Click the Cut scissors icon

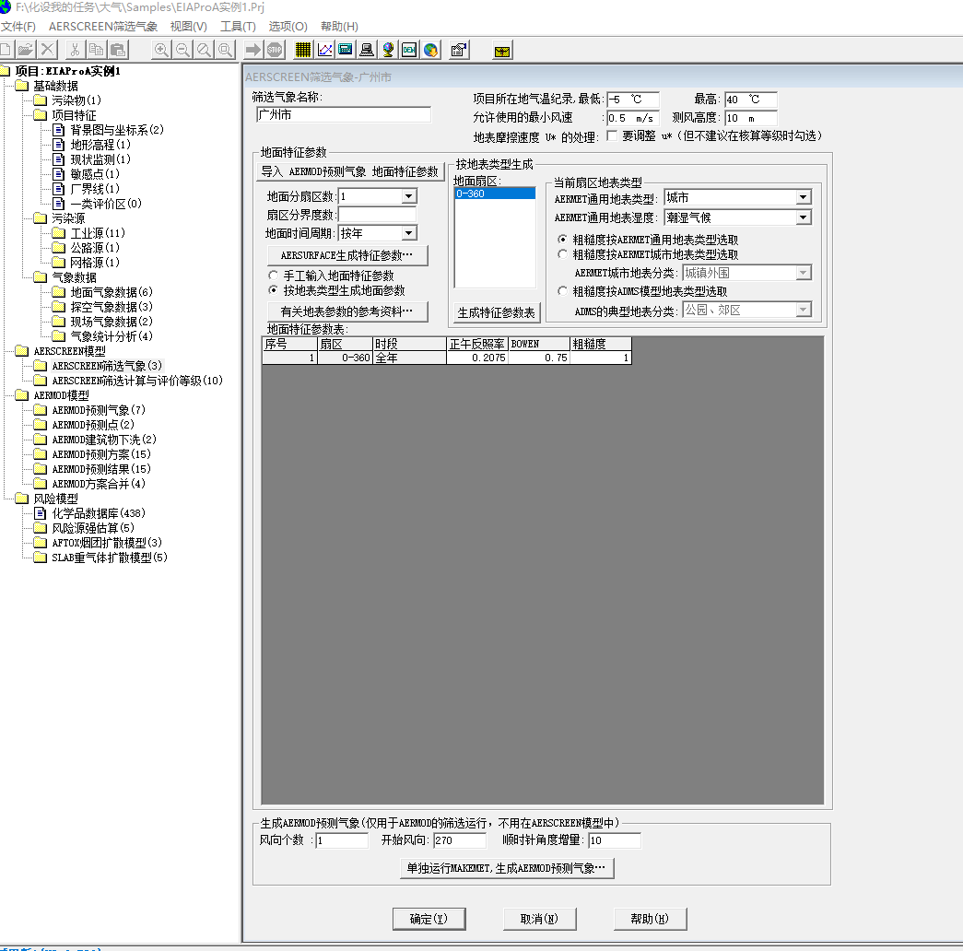(x=75, y=50)
